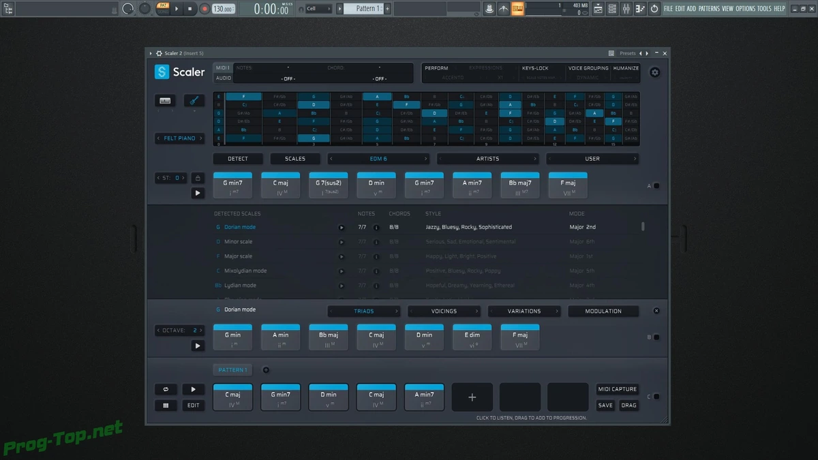818x460 pixels.
Task: Play the Pattern 1 progression
Action: 194,389
